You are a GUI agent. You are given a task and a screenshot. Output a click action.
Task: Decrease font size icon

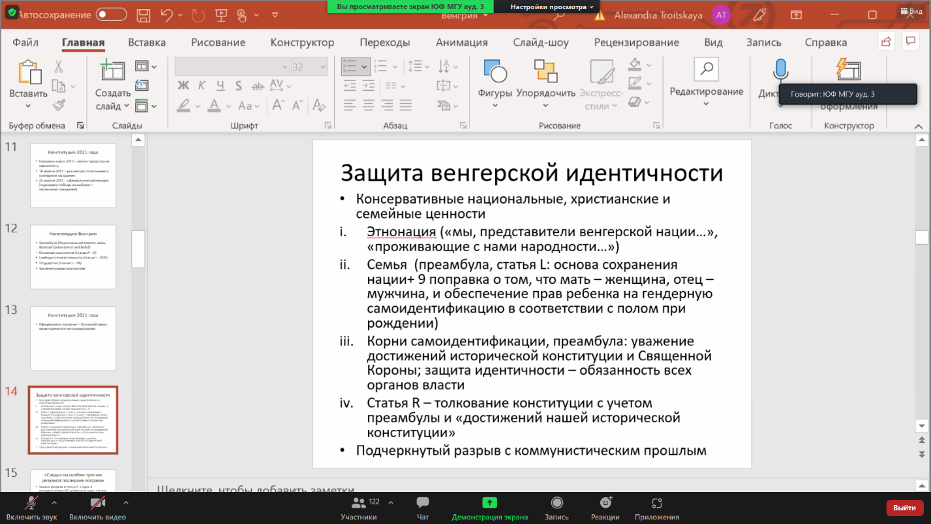298,105
